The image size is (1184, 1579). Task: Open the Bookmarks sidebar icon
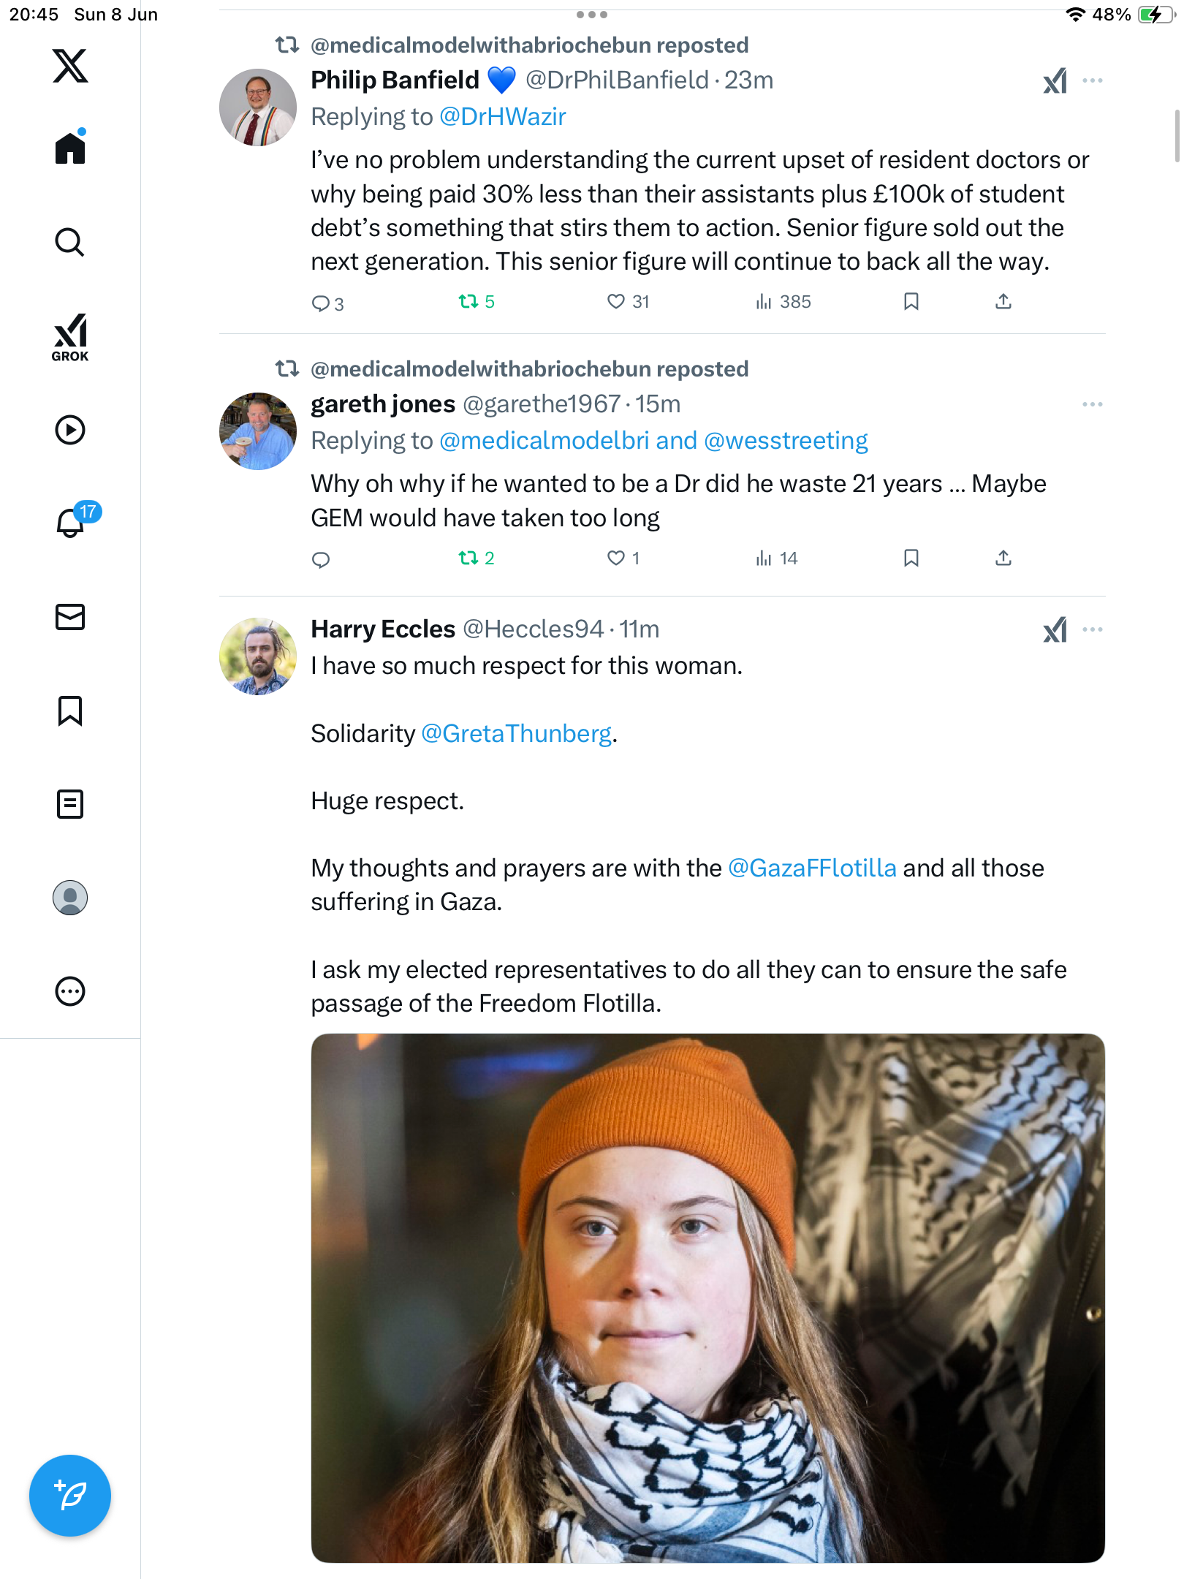[70, 711]
